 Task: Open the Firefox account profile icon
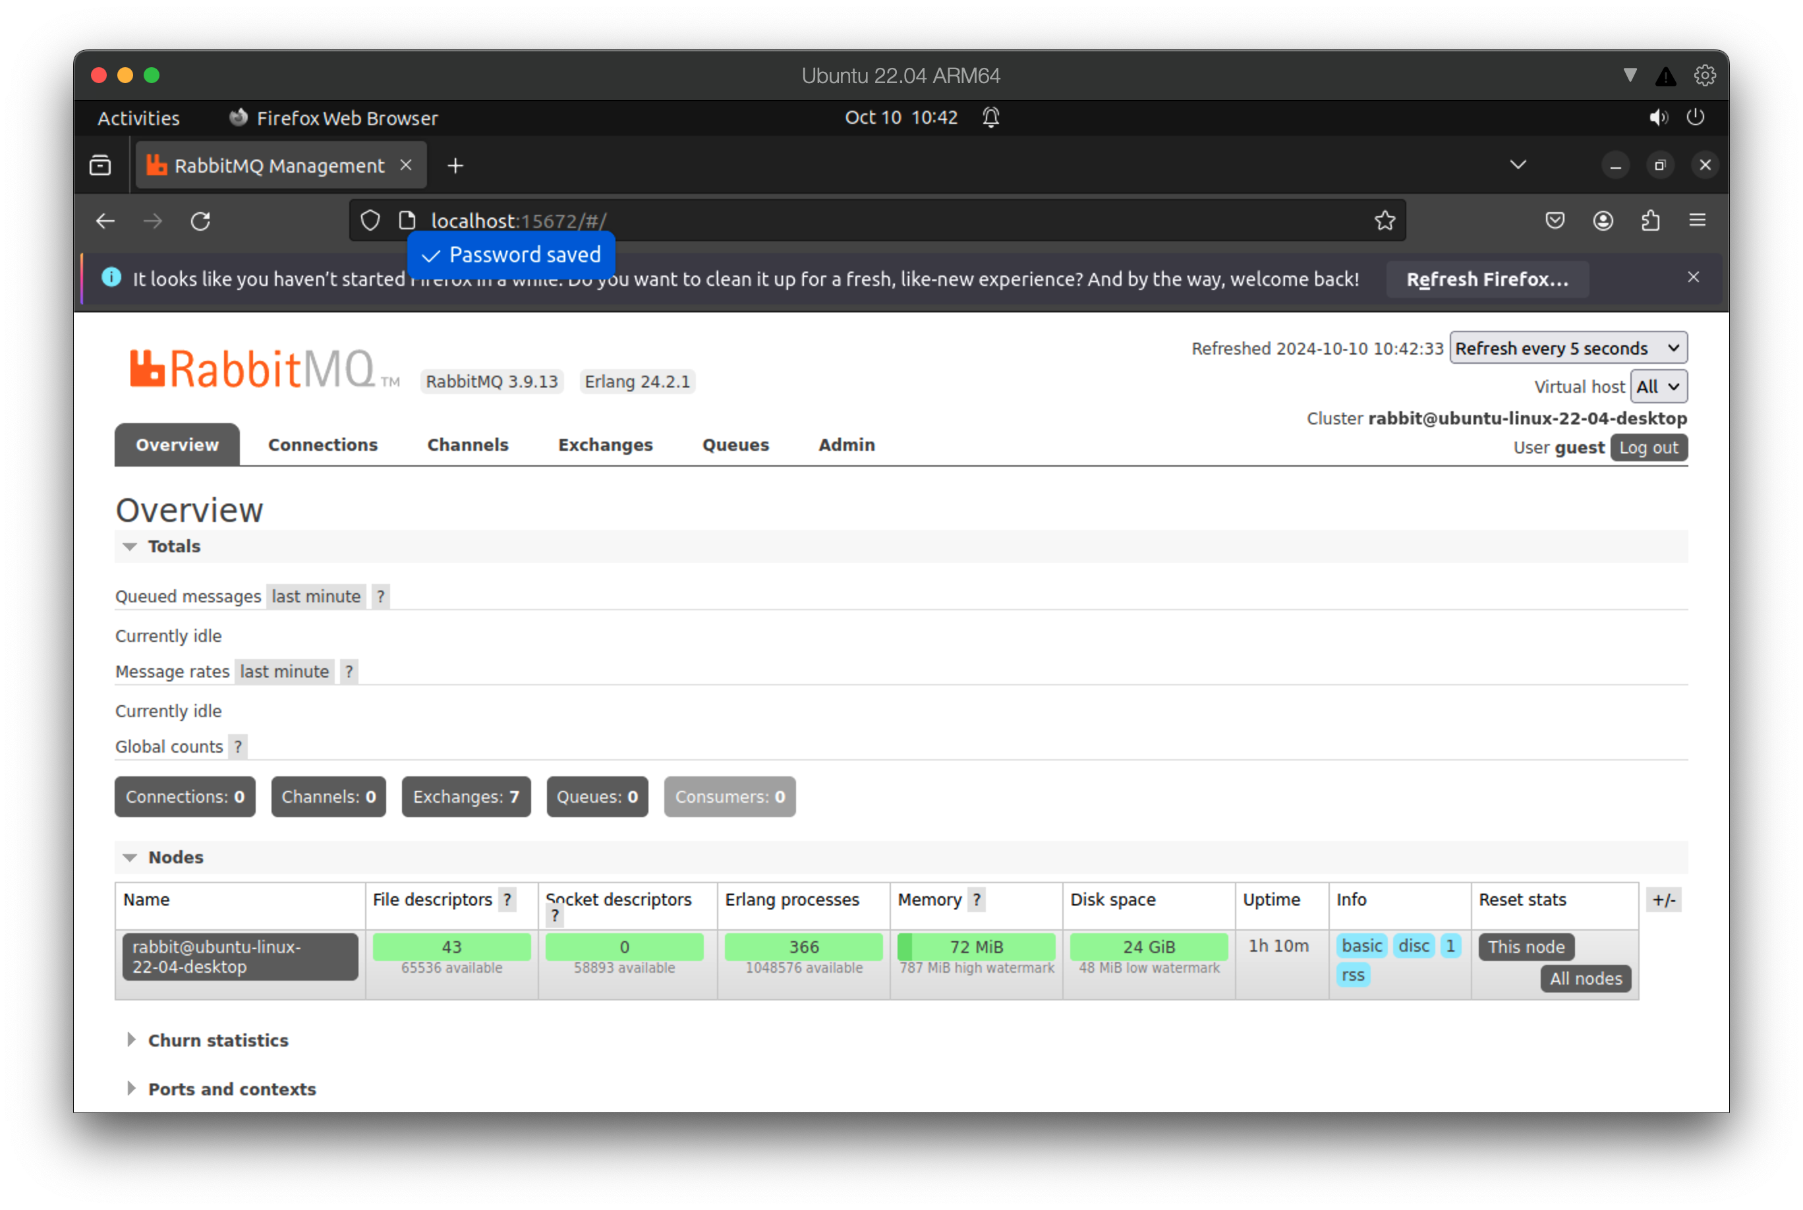click(1603, 221)
